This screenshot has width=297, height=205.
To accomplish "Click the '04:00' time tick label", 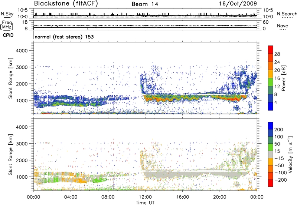I will [71, 197].
